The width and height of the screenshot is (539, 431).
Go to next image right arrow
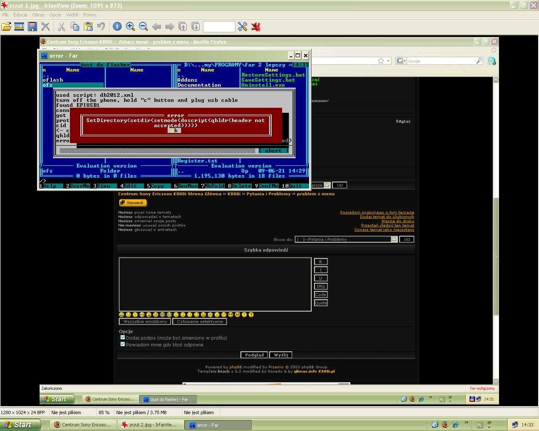pyautogui.click(x=170, y=27)
